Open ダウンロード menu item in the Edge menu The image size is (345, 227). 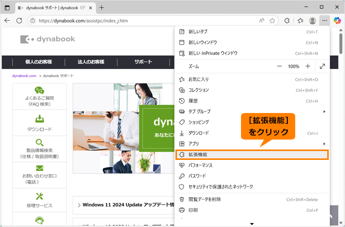pyautogui.click(x=252, y=133)
